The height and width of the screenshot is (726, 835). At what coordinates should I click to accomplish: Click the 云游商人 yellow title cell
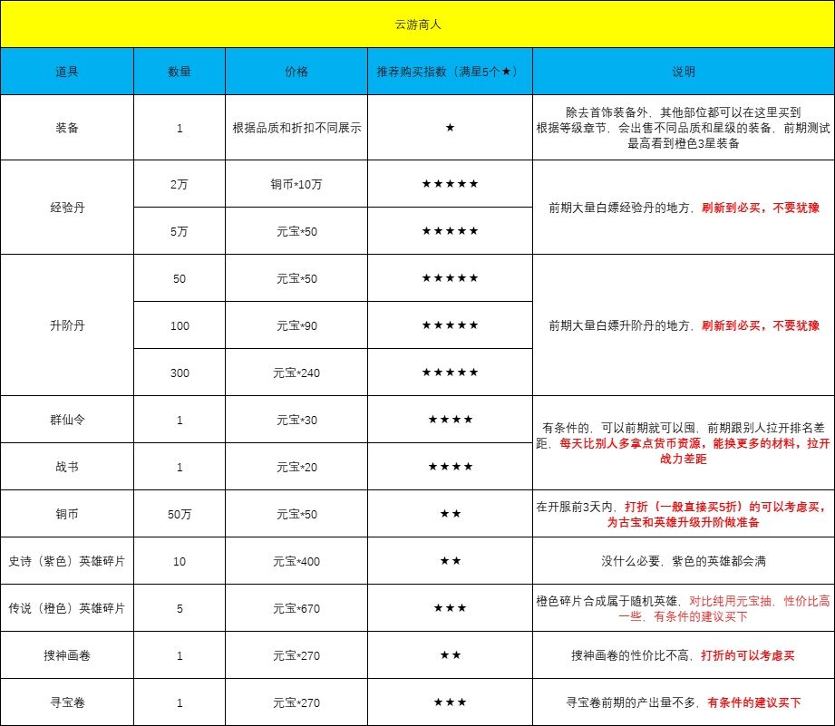point(417,24)
